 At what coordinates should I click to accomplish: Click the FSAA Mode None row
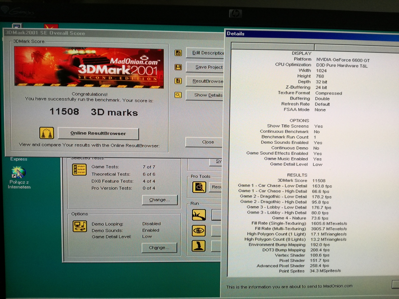coord(305,110)
